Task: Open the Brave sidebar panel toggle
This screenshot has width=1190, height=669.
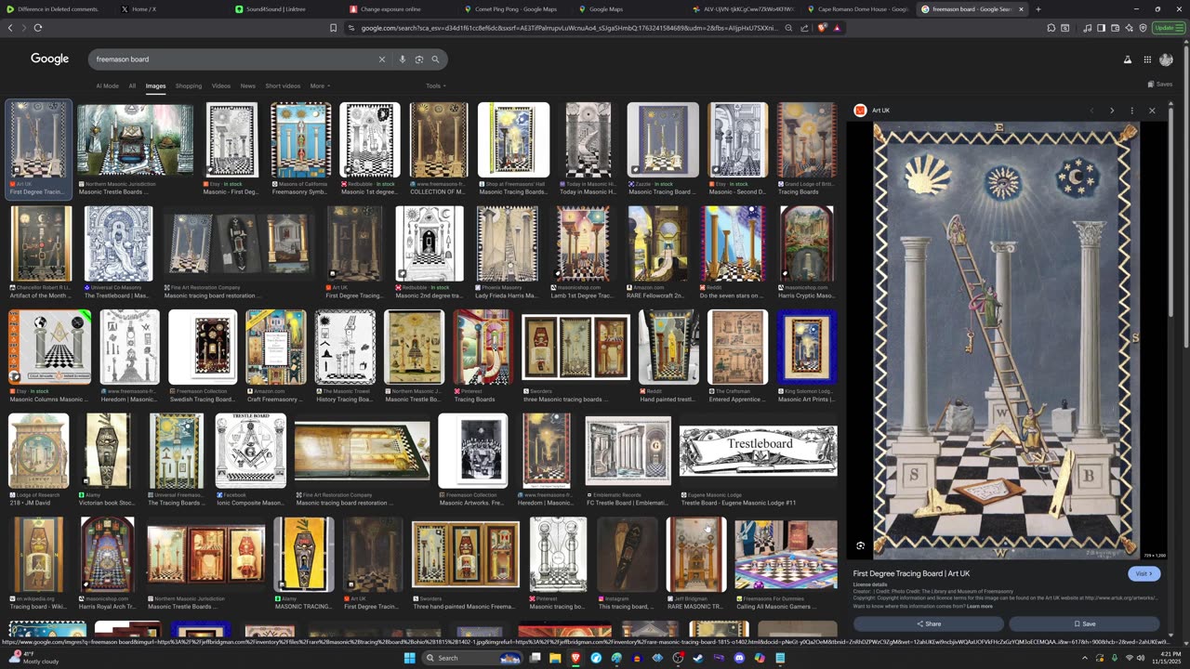Action: click(x=1102, y=28)
